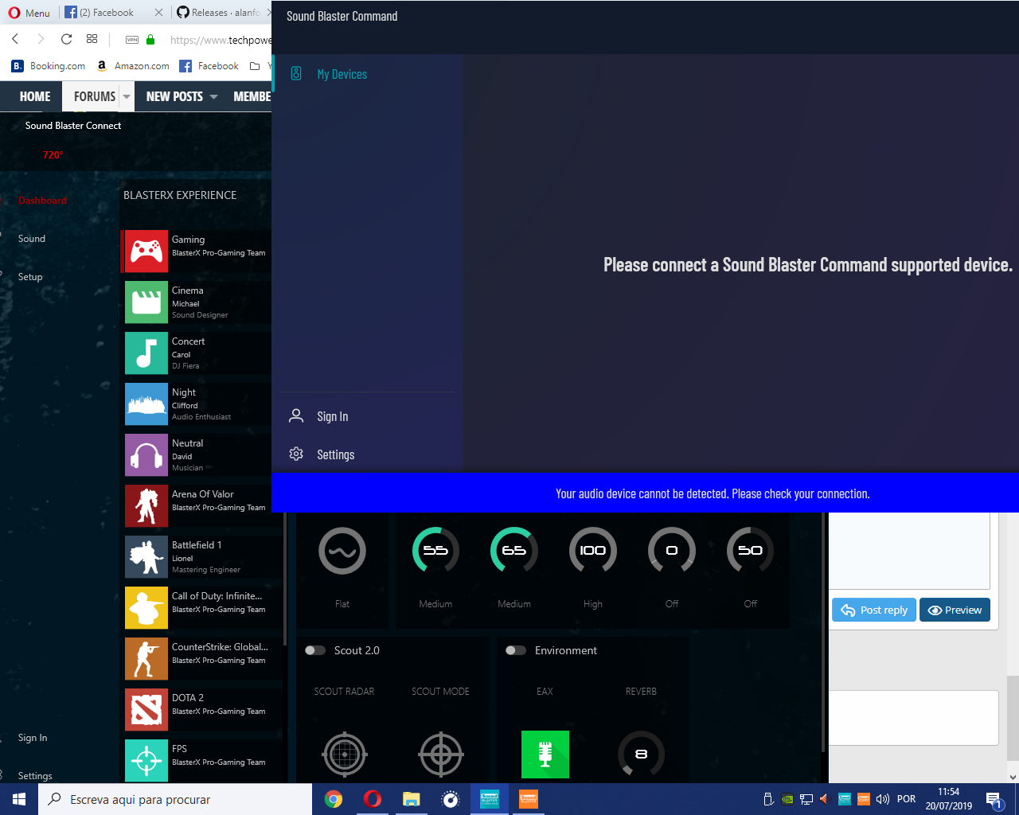Open Opera from the taskbar
Viewport: 1019px width, 815px height.
coord(372,799)
